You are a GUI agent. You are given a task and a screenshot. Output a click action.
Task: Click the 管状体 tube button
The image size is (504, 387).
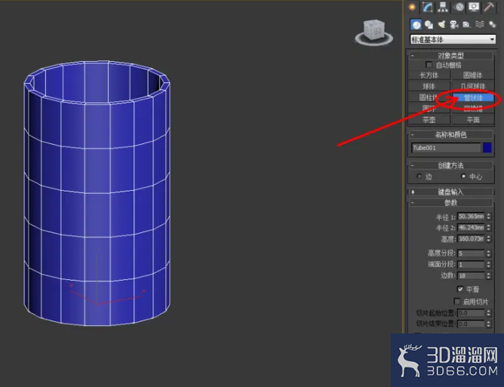pyautogui.click(x=473, y=97)
